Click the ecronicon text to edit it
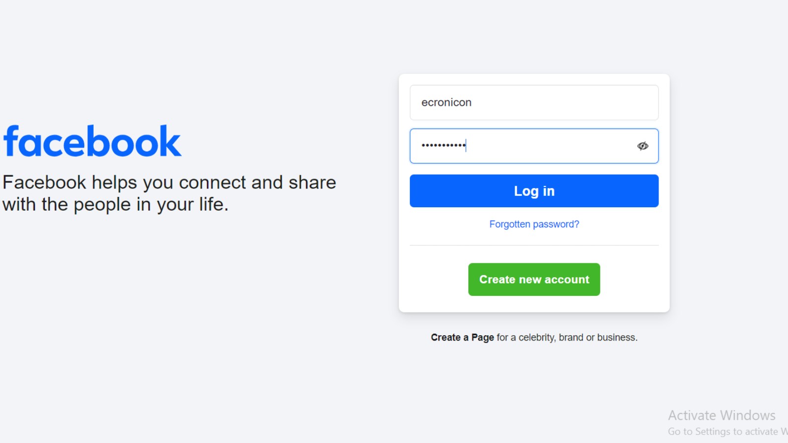The width and height of the screenshot is (788, 443). [446, 102]
